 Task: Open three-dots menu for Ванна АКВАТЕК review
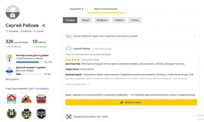(x=194, y=36)
